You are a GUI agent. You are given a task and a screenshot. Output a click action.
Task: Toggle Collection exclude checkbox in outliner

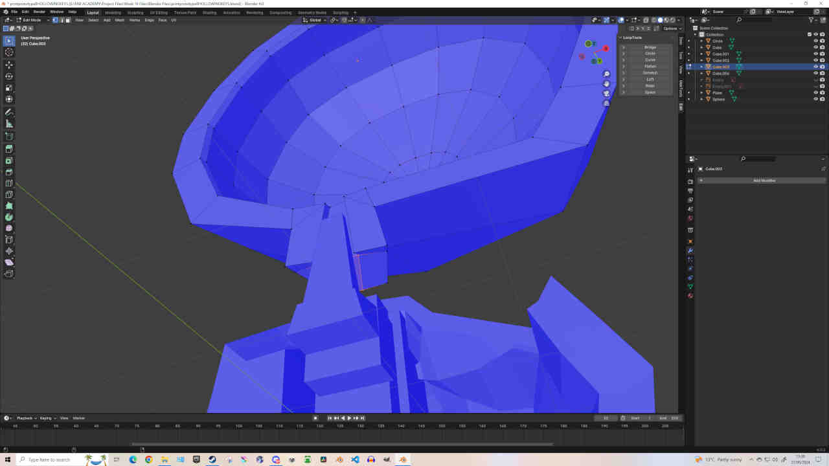809,34
